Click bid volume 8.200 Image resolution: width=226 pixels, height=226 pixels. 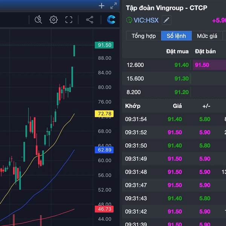point(133,92)
